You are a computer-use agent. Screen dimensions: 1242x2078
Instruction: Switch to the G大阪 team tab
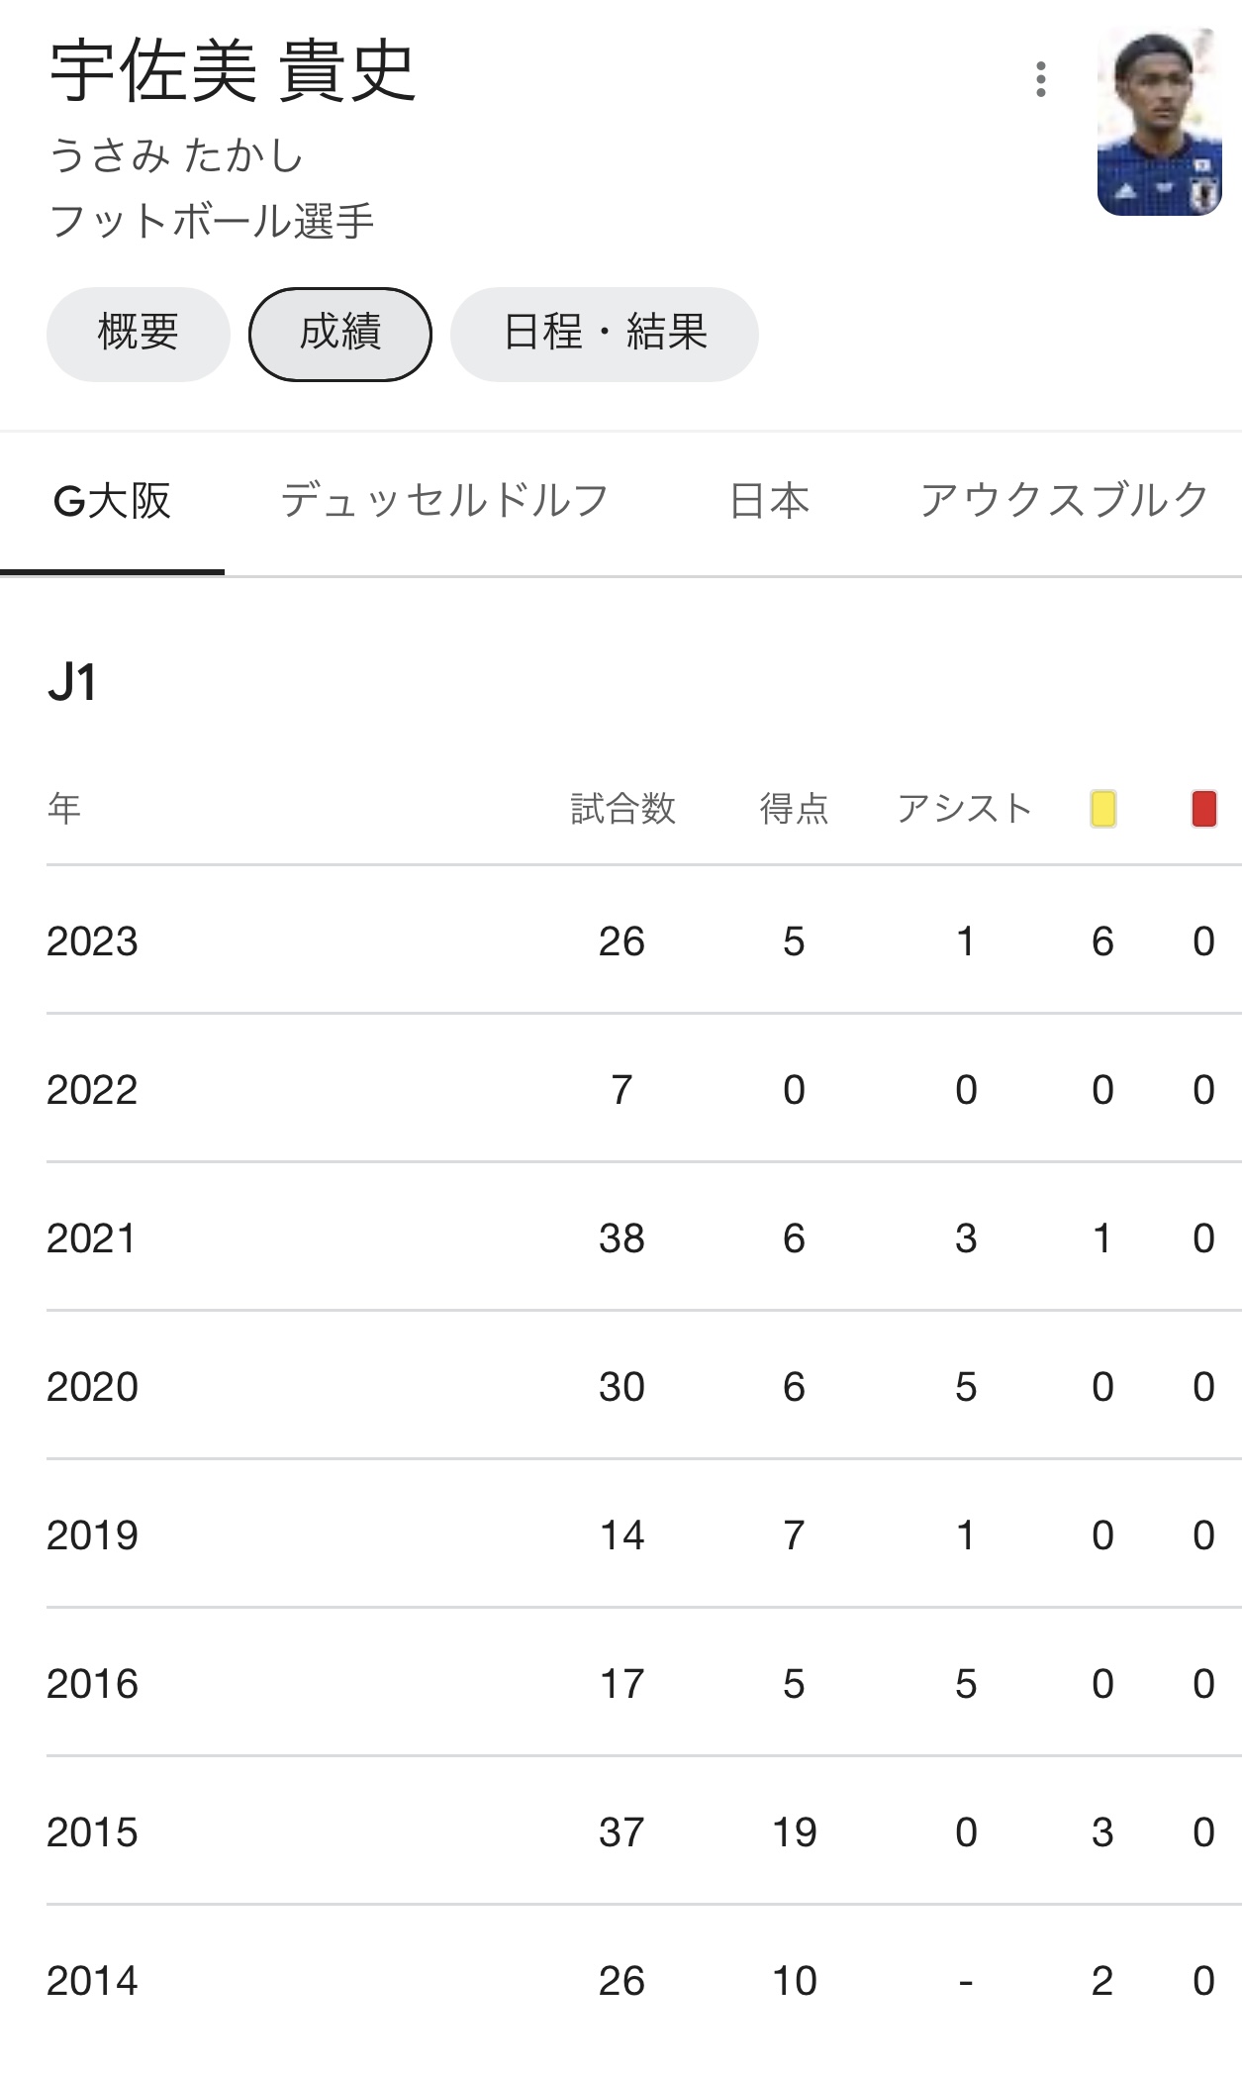coord(112,502)
